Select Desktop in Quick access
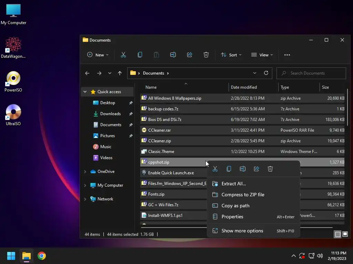353x264 pixels. 108,103
